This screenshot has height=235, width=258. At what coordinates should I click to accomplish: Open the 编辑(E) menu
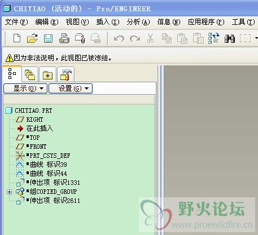(47, 22)
